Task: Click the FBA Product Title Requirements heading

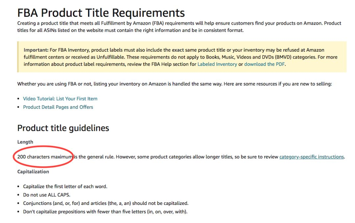Action: tap(101, 13)
